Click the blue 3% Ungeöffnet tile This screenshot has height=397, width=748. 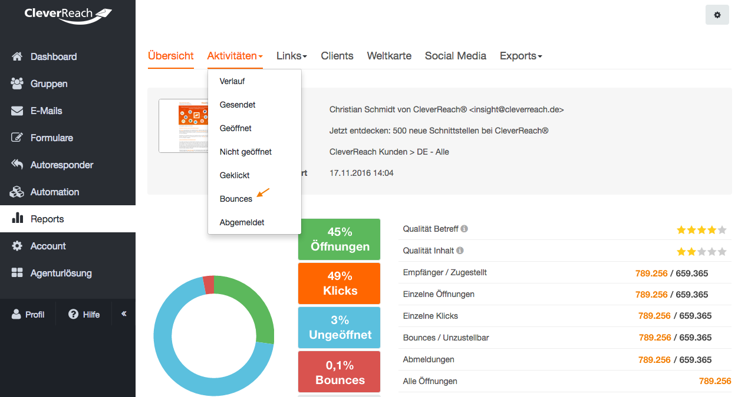(x=340, y=328)
